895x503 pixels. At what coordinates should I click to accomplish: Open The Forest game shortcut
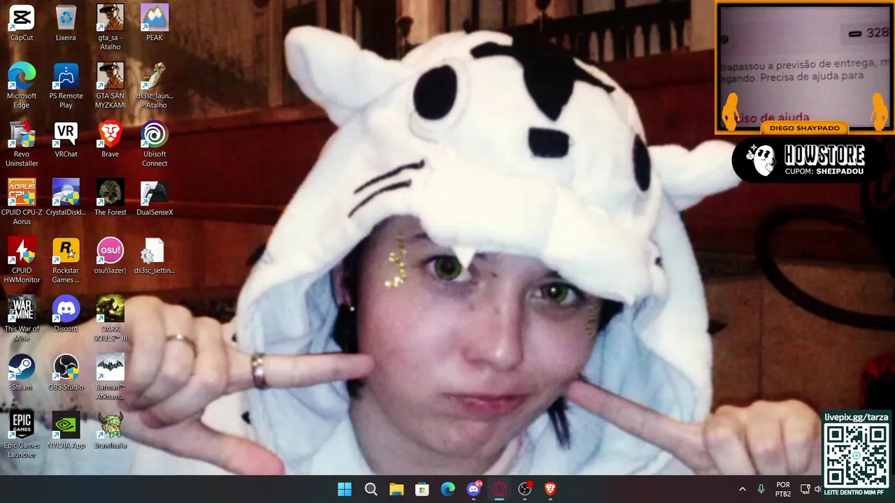coord(110,198)
